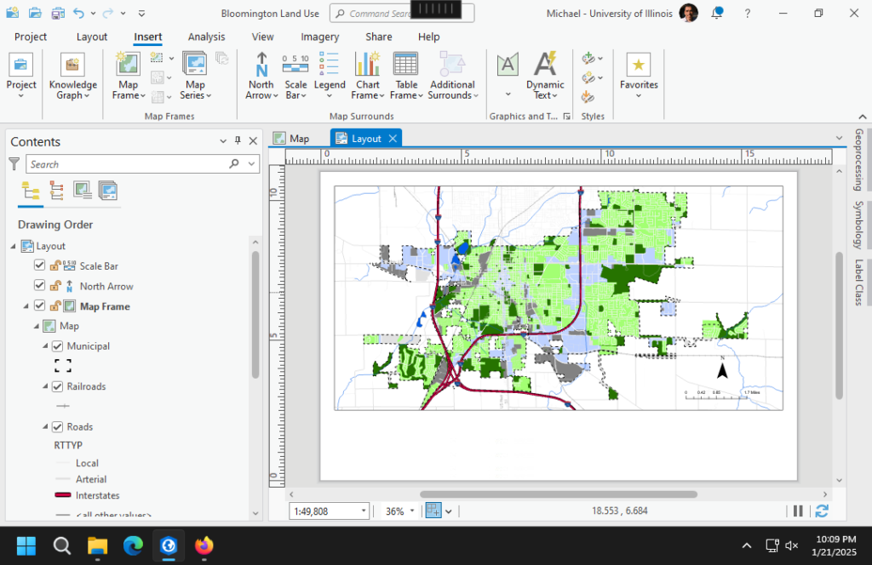Add a Chart Frame
Viewport: 872px width, 565px height.
click(x=368, y=77)
